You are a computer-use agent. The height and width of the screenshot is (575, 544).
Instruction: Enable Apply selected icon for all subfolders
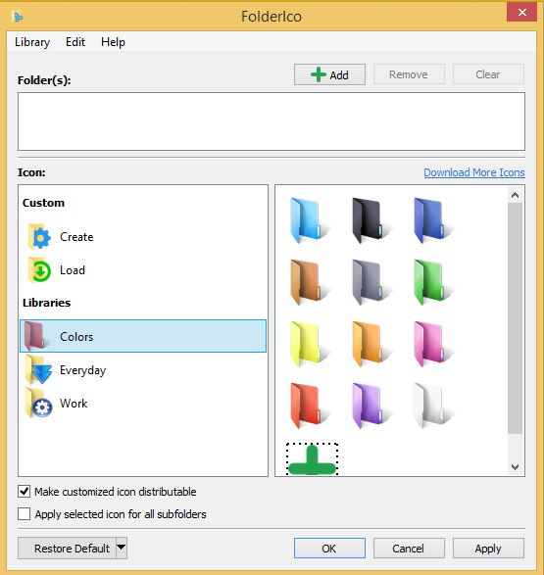pyautogui.click(x=25, y=513)
